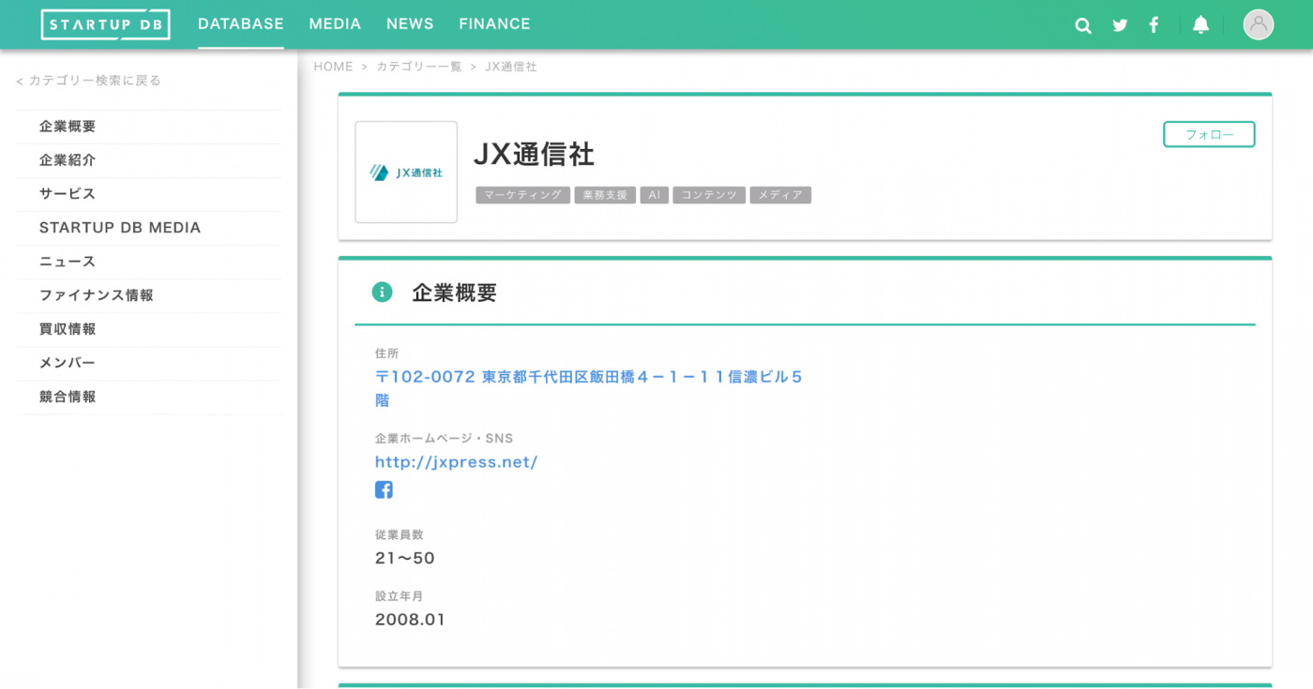Screen dimensions: 1313x689
Task: Click the company address link
Action: pos(587,377)
